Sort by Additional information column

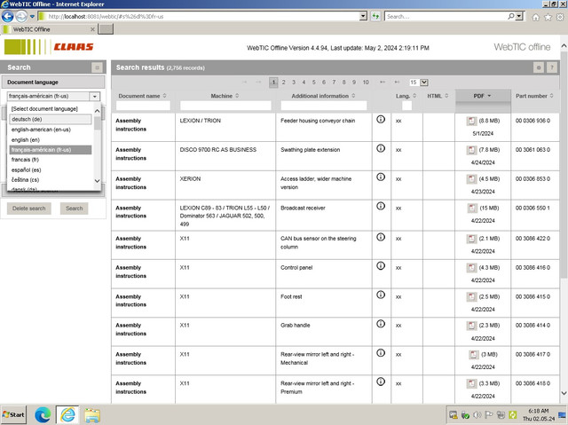[323, 96]
